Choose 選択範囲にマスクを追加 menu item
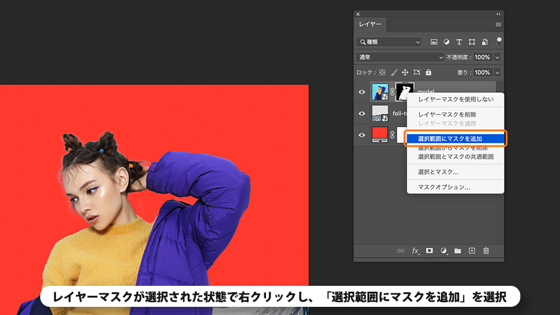This screenshot has height=315, width=560. 456,139
